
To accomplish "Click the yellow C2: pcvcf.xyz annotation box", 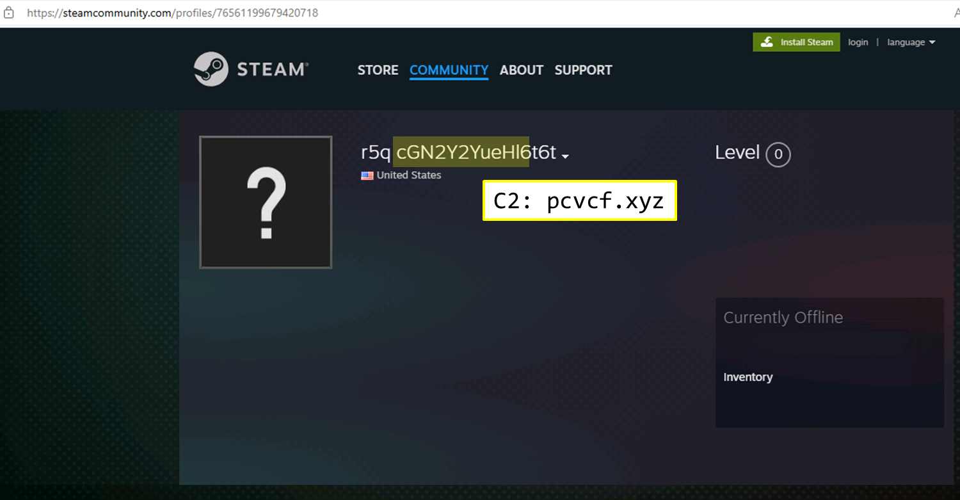I will pos(579,201).
